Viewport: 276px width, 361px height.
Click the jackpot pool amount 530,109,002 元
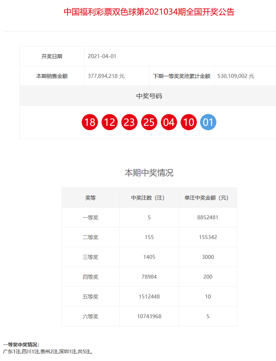(236, 76)
